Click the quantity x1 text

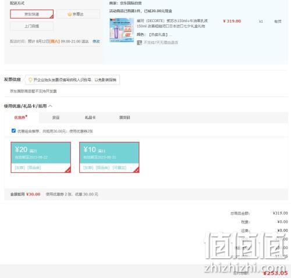pos(261,22)
